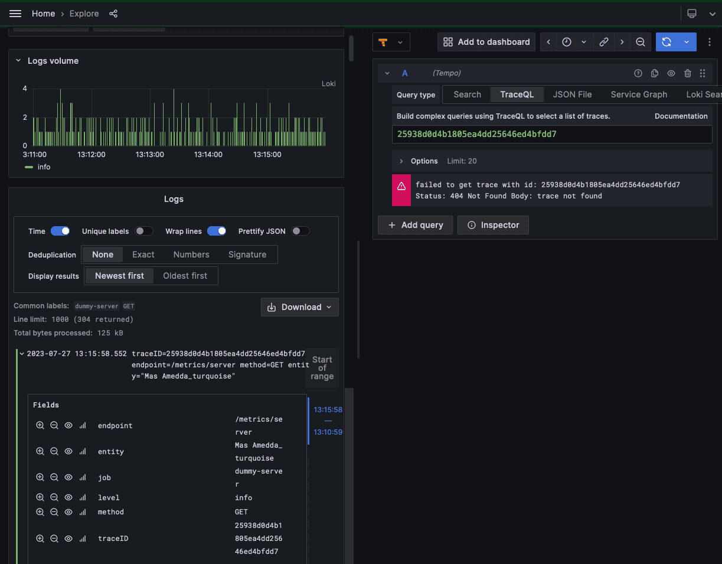This screenshot has width=722, height=564.
Task: Open the Search tab in query editor
Action: pyautogui.click(x=466, y=94)
